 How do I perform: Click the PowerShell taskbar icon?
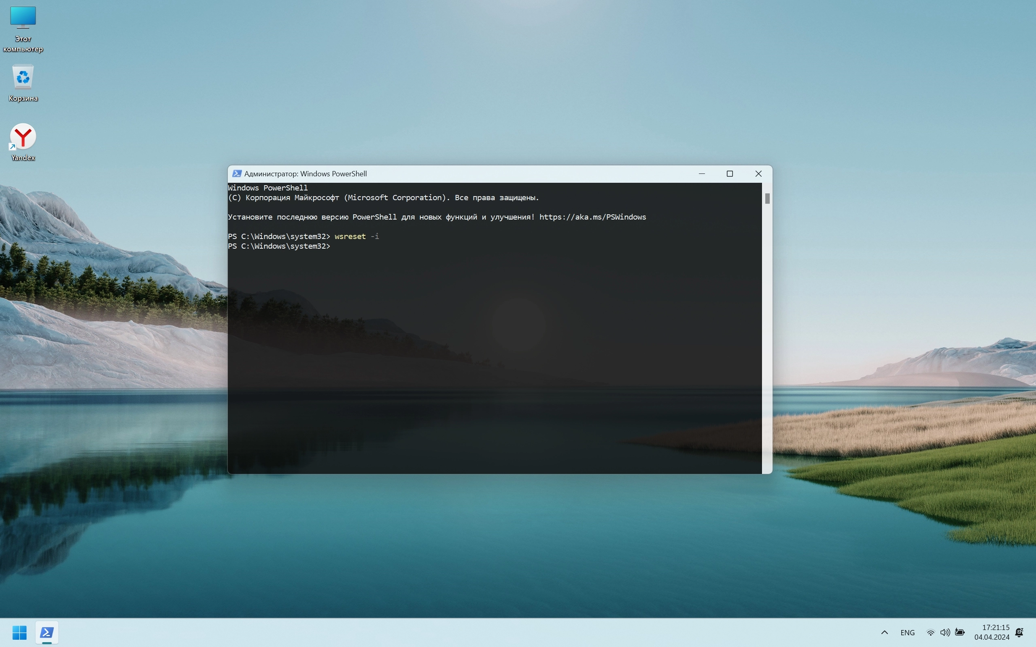[x=47, y=632]
